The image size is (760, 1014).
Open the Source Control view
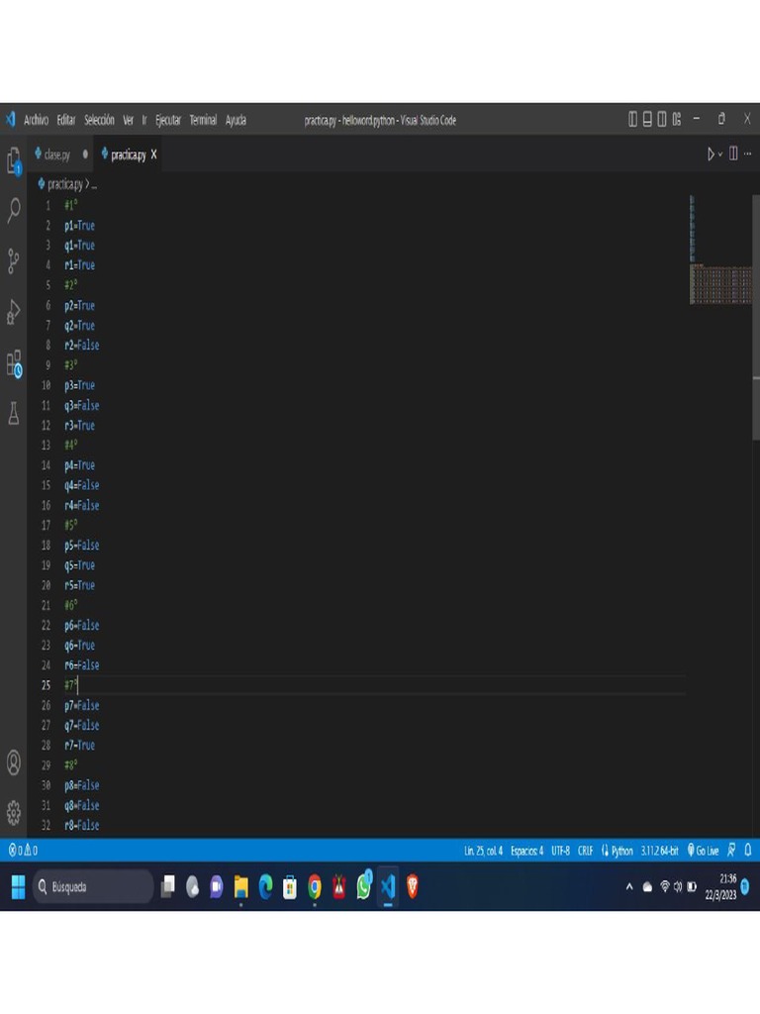[14, 261]
